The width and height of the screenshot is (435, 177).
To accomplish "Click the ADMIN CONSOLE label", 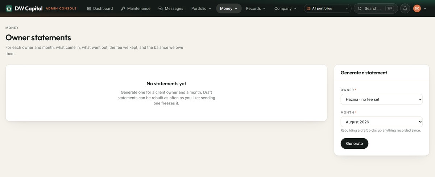I will [x=61, y=8].
